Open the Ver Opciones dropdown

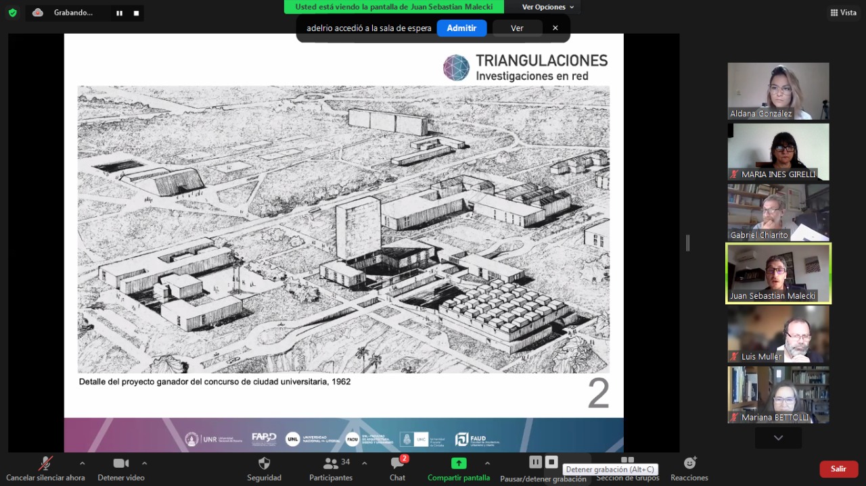point(547,7)
